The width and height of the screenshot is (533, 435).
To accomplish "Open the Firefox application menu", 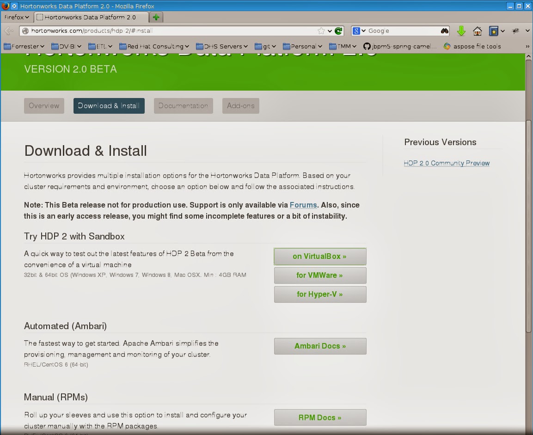I will pos(16,17).
